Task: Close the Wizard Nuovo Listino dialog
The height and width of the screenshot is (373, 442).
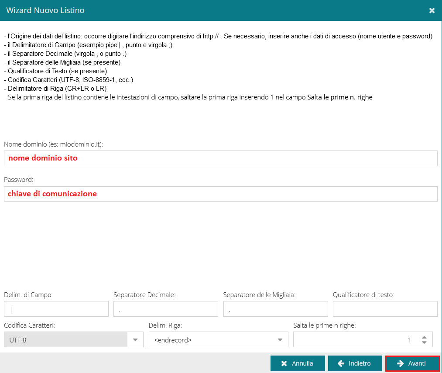Action: pos(432,10)
